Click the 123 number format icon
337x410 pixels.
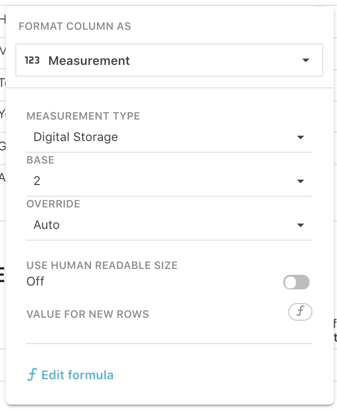(32, 61)
